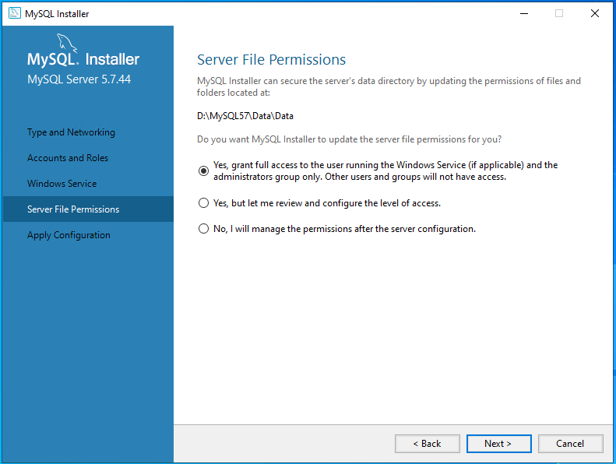The width and height of the screenshot is (616, 464).
Task: Select the grant full access radio option
Action: click(203, 171)
